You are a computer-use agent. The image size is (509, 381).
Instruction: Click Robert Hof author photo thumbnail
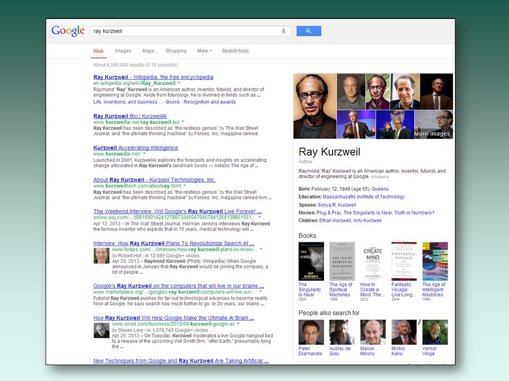pos(101,256)
